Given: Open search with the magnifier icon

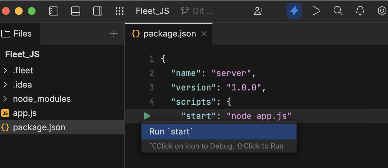Looking at the screenshot, I should (x=338, y=11).
